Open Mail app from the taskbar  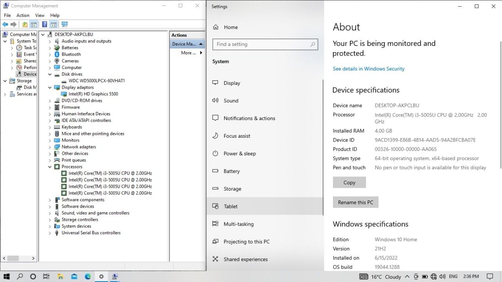74,277
